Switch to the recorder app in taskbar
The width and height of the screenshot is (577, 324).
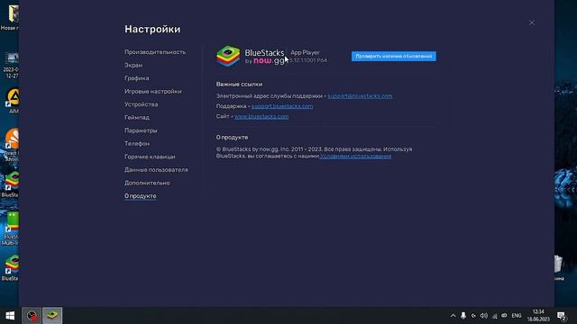pyautogui.click(x=32, y=316)
